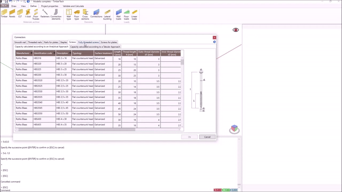
Task: Click the help icon in Connectors dialog
Action: [214, 42]
